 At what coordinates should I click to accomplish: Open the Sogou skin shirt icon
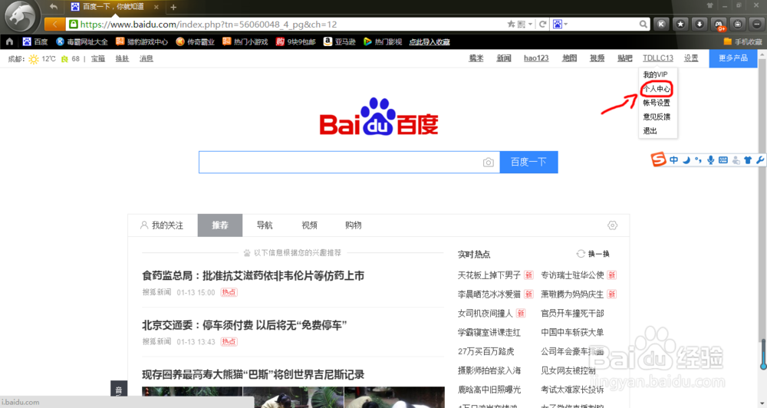[747, 160]
